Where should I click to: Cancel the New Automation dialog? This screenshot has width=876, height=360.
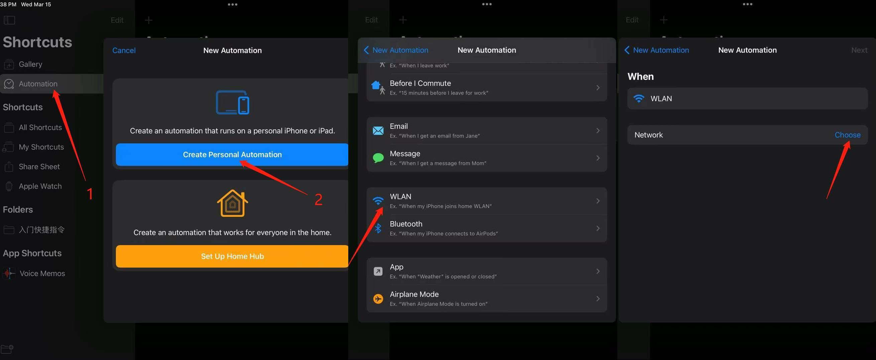click(124, 50)
